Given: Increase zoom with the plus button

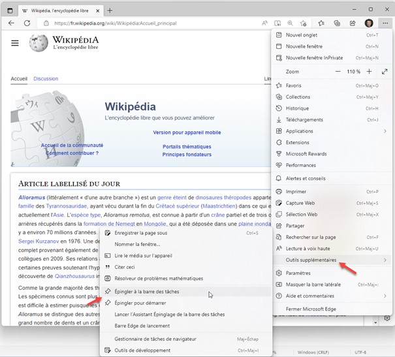Looking at the screenshot, I should pyautogui.click(x=369, y=71).
